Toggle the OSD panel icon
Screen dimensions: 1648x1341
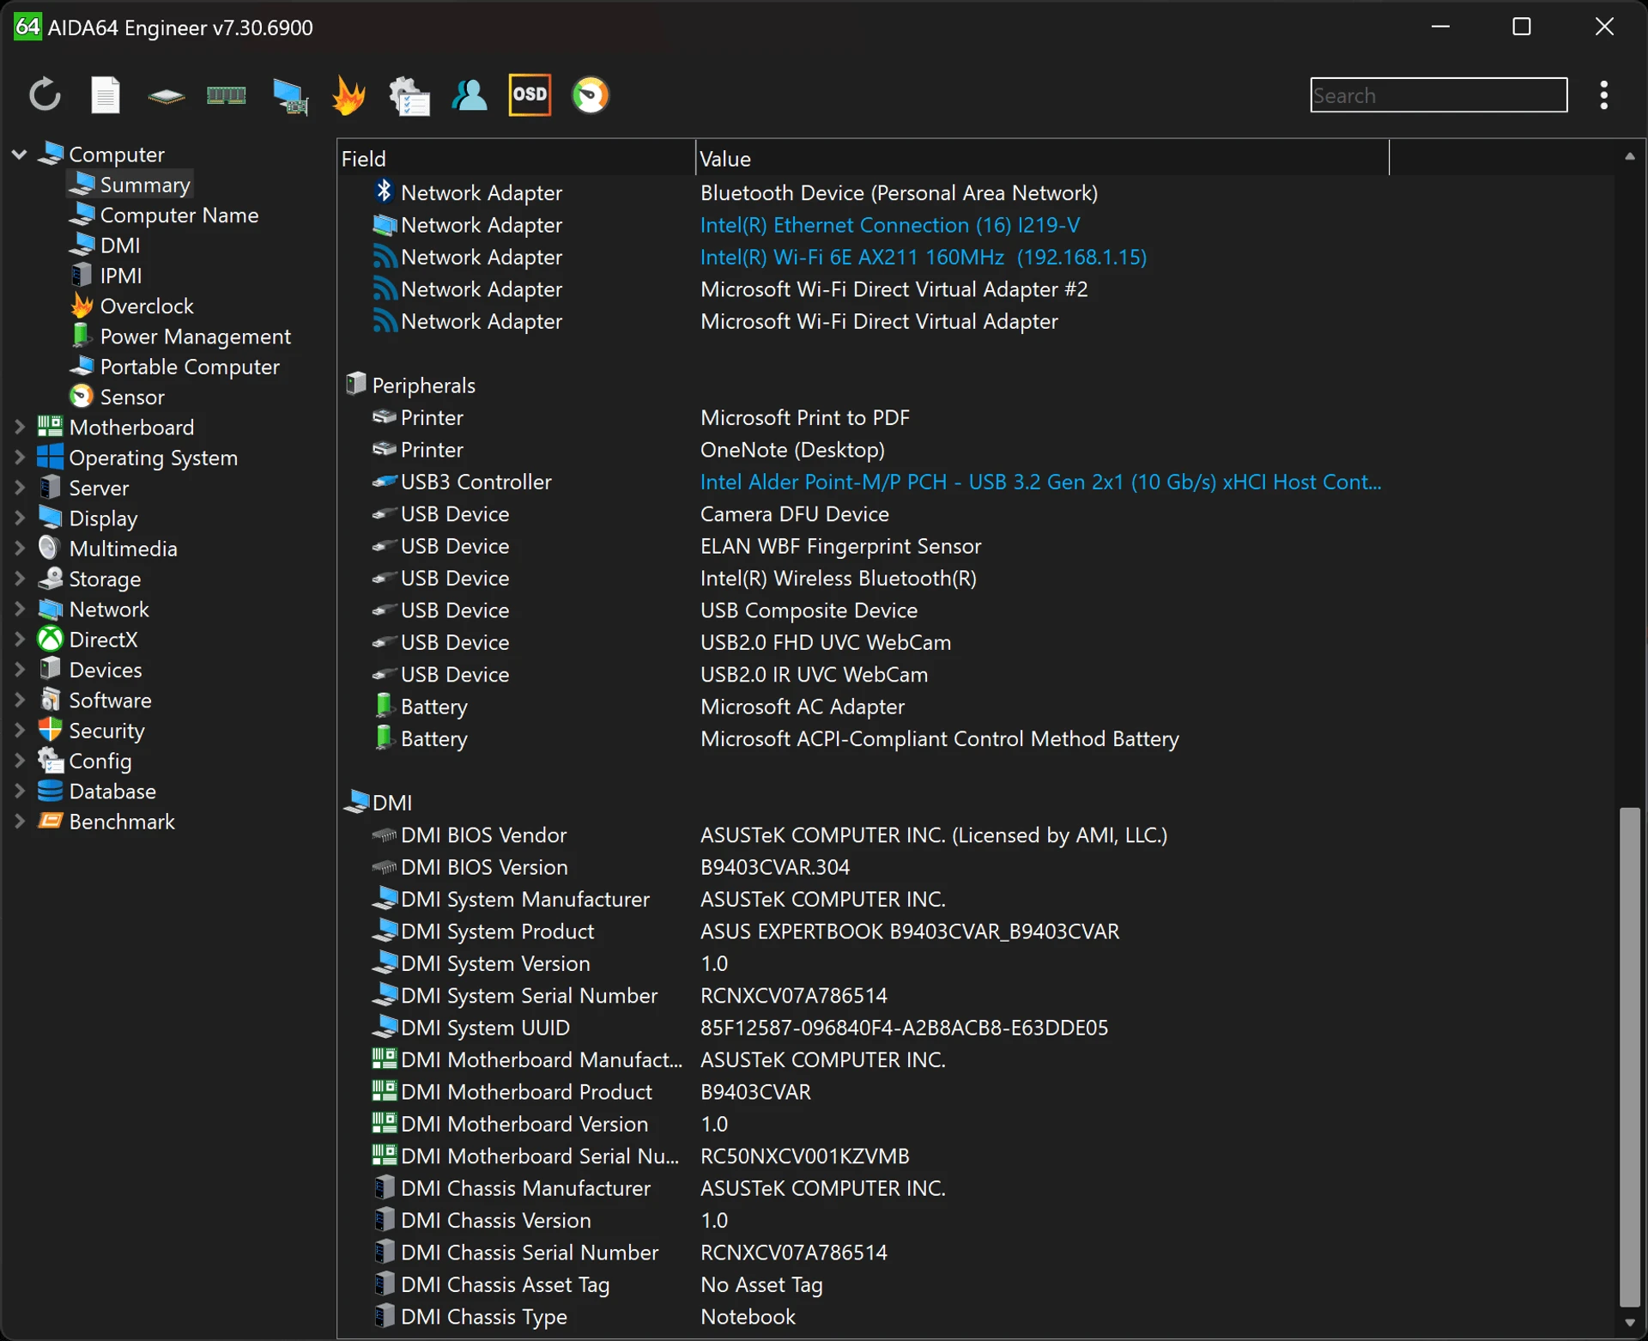pyautogui.click(x=530, y=95)
